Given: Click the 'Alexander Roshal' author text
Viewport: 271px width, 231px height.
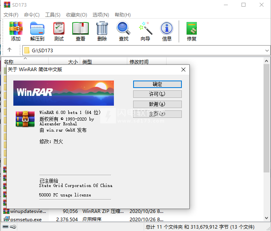Looking at the screenshot, I should (x=58, y=124).
